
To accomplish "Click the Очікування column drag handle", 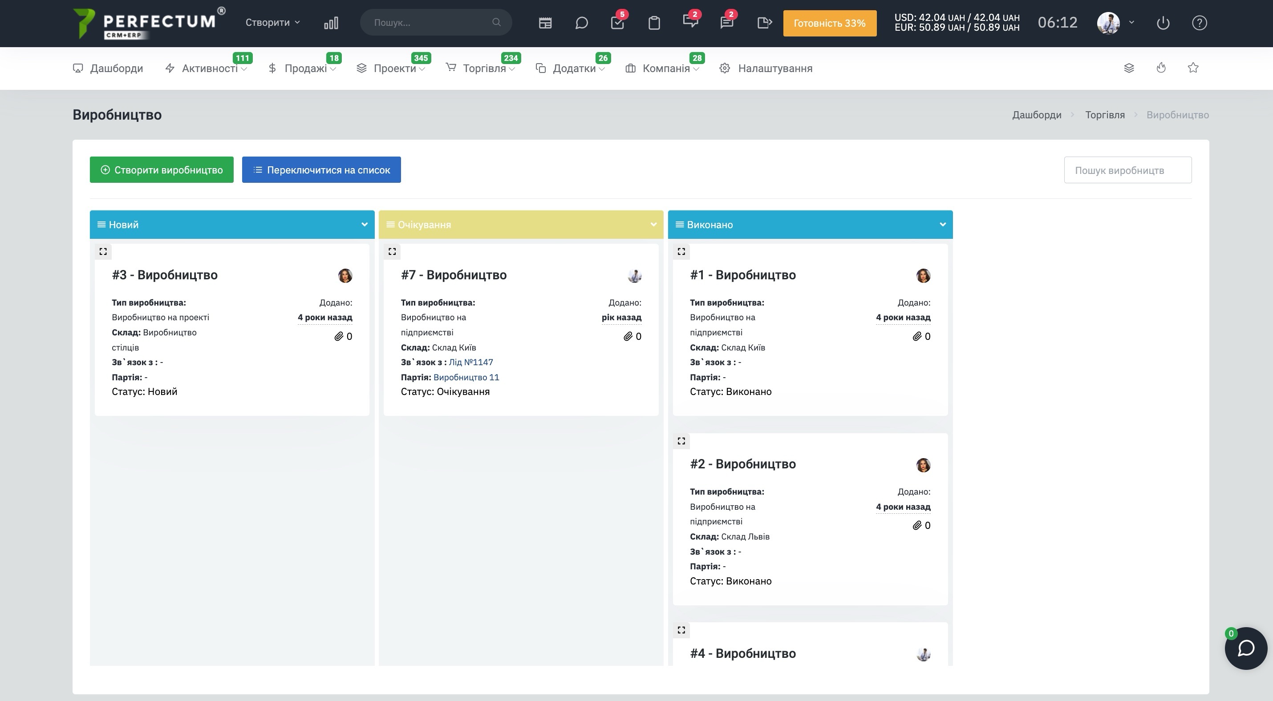I will (390, 225).
